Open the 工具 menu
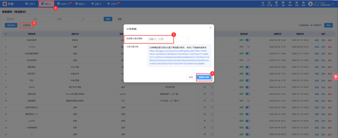The width and height of the screenshot is (338, 138). tap(112, 4)
